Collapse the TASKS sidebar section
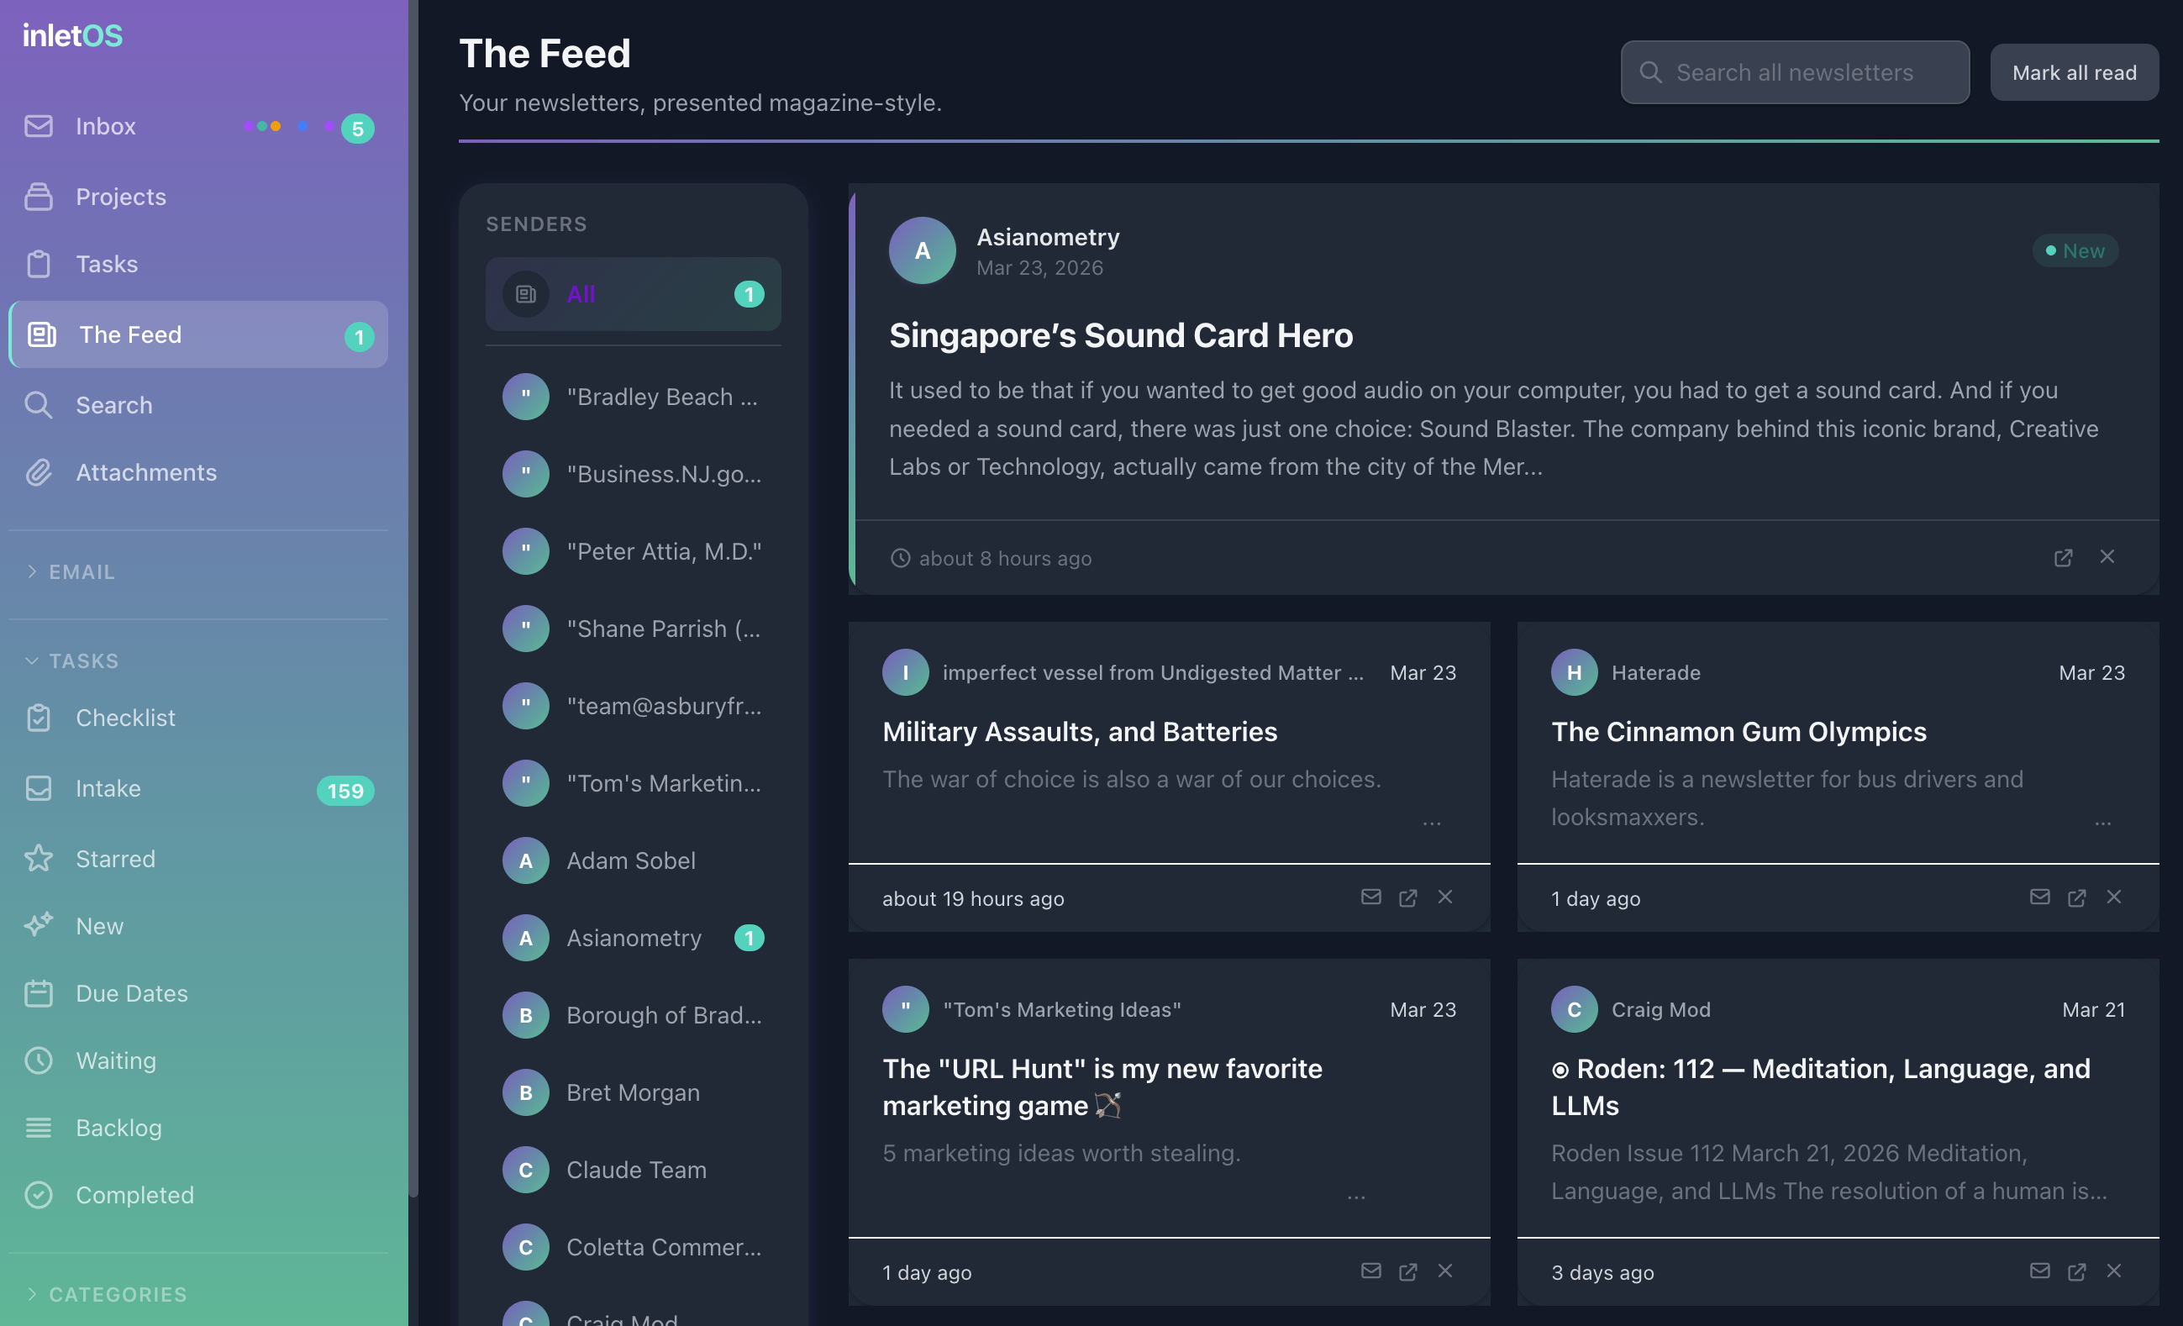 (83, 660)
